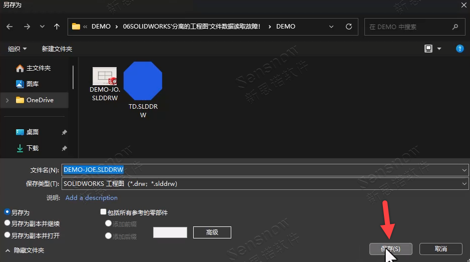Click the Add a description field
The width and height of the screenshot is (470, 262).
pyautogui.click(x=92, y=198)
